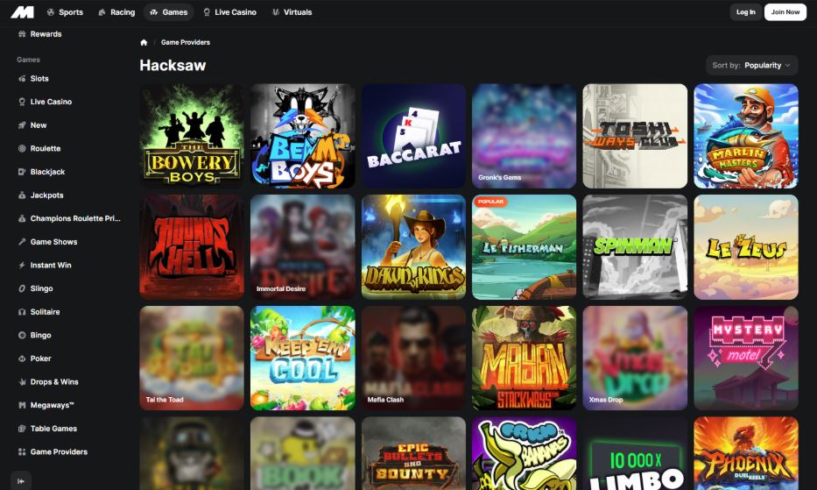Open the Beam Boys game
Viewport: 817px width, 490px height.
[303, 136]
